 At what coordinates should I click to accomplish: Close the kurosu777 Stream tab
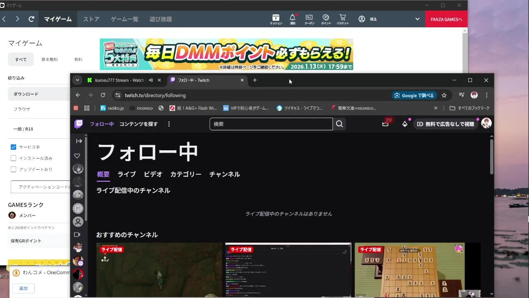pos(159,80)
